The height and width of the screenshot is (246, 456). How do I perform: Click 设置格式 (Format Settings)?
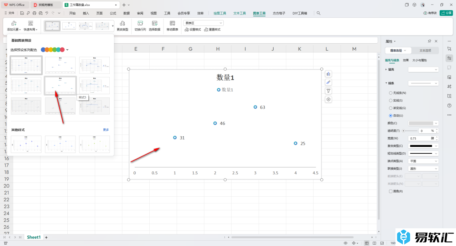point(193,29)
